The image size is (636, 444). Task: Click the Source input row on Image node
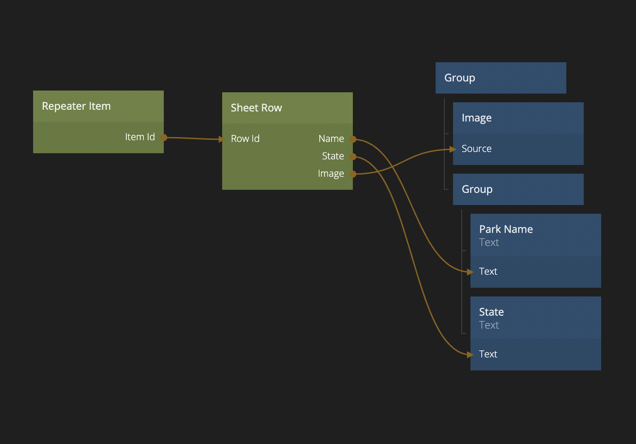(x=518, y=149)
